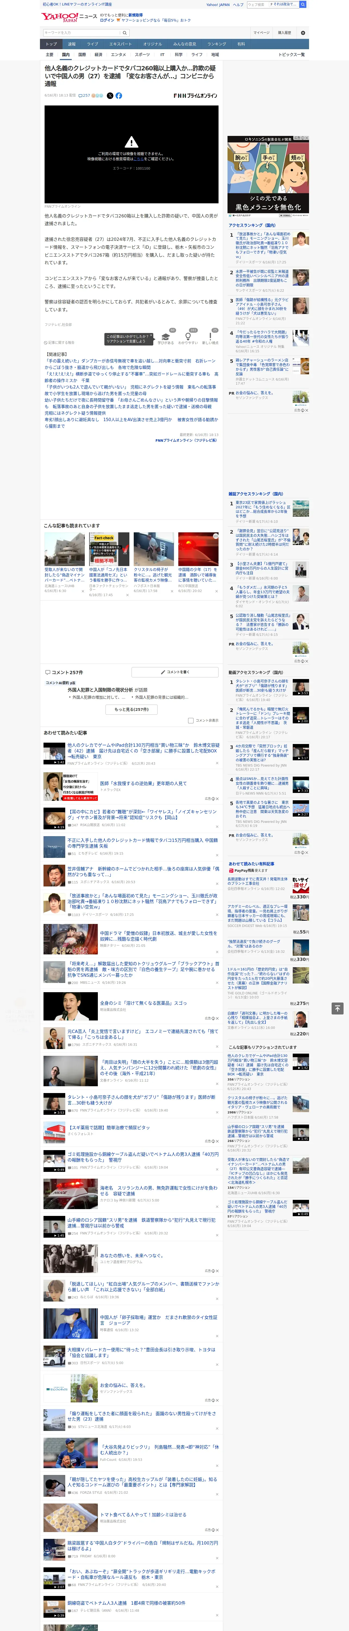Open the Fact-check 判定不明 article thumbnail

point(109,549)
